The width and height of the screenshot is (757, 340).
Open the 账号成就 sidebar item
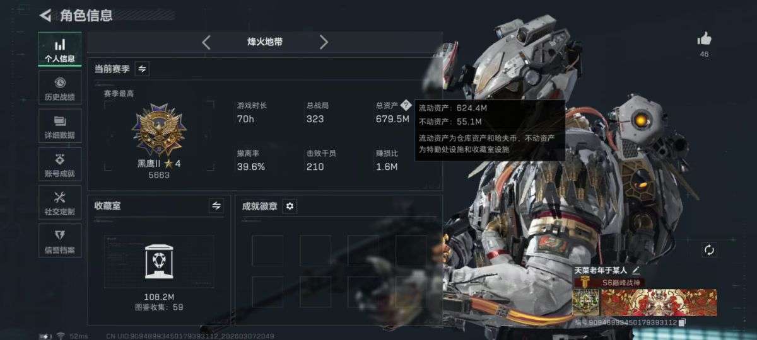(x=60, y=164)
